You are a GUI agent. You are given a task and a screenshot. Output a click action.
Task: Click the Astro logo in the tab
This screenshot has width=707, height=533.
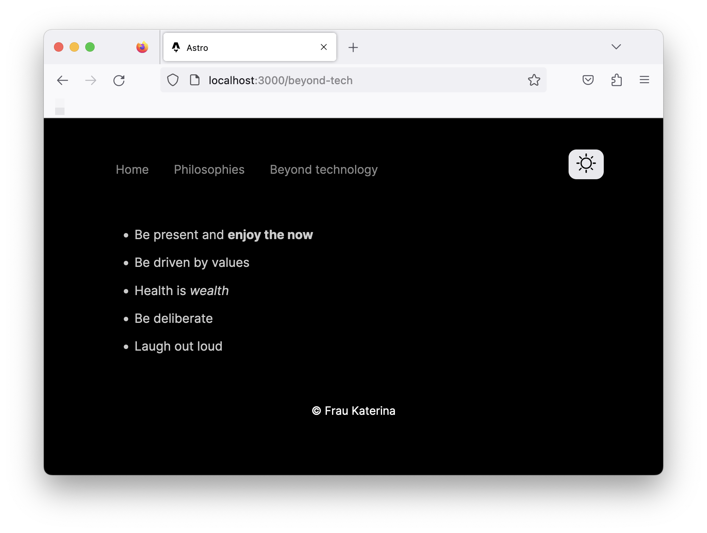(x=176, y=47)
